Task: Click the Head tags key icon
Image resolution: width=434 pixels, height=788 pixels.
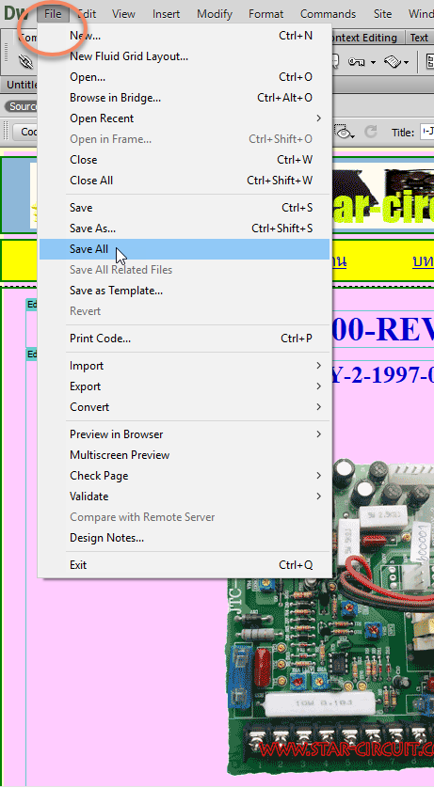Action: coord(357,62)
